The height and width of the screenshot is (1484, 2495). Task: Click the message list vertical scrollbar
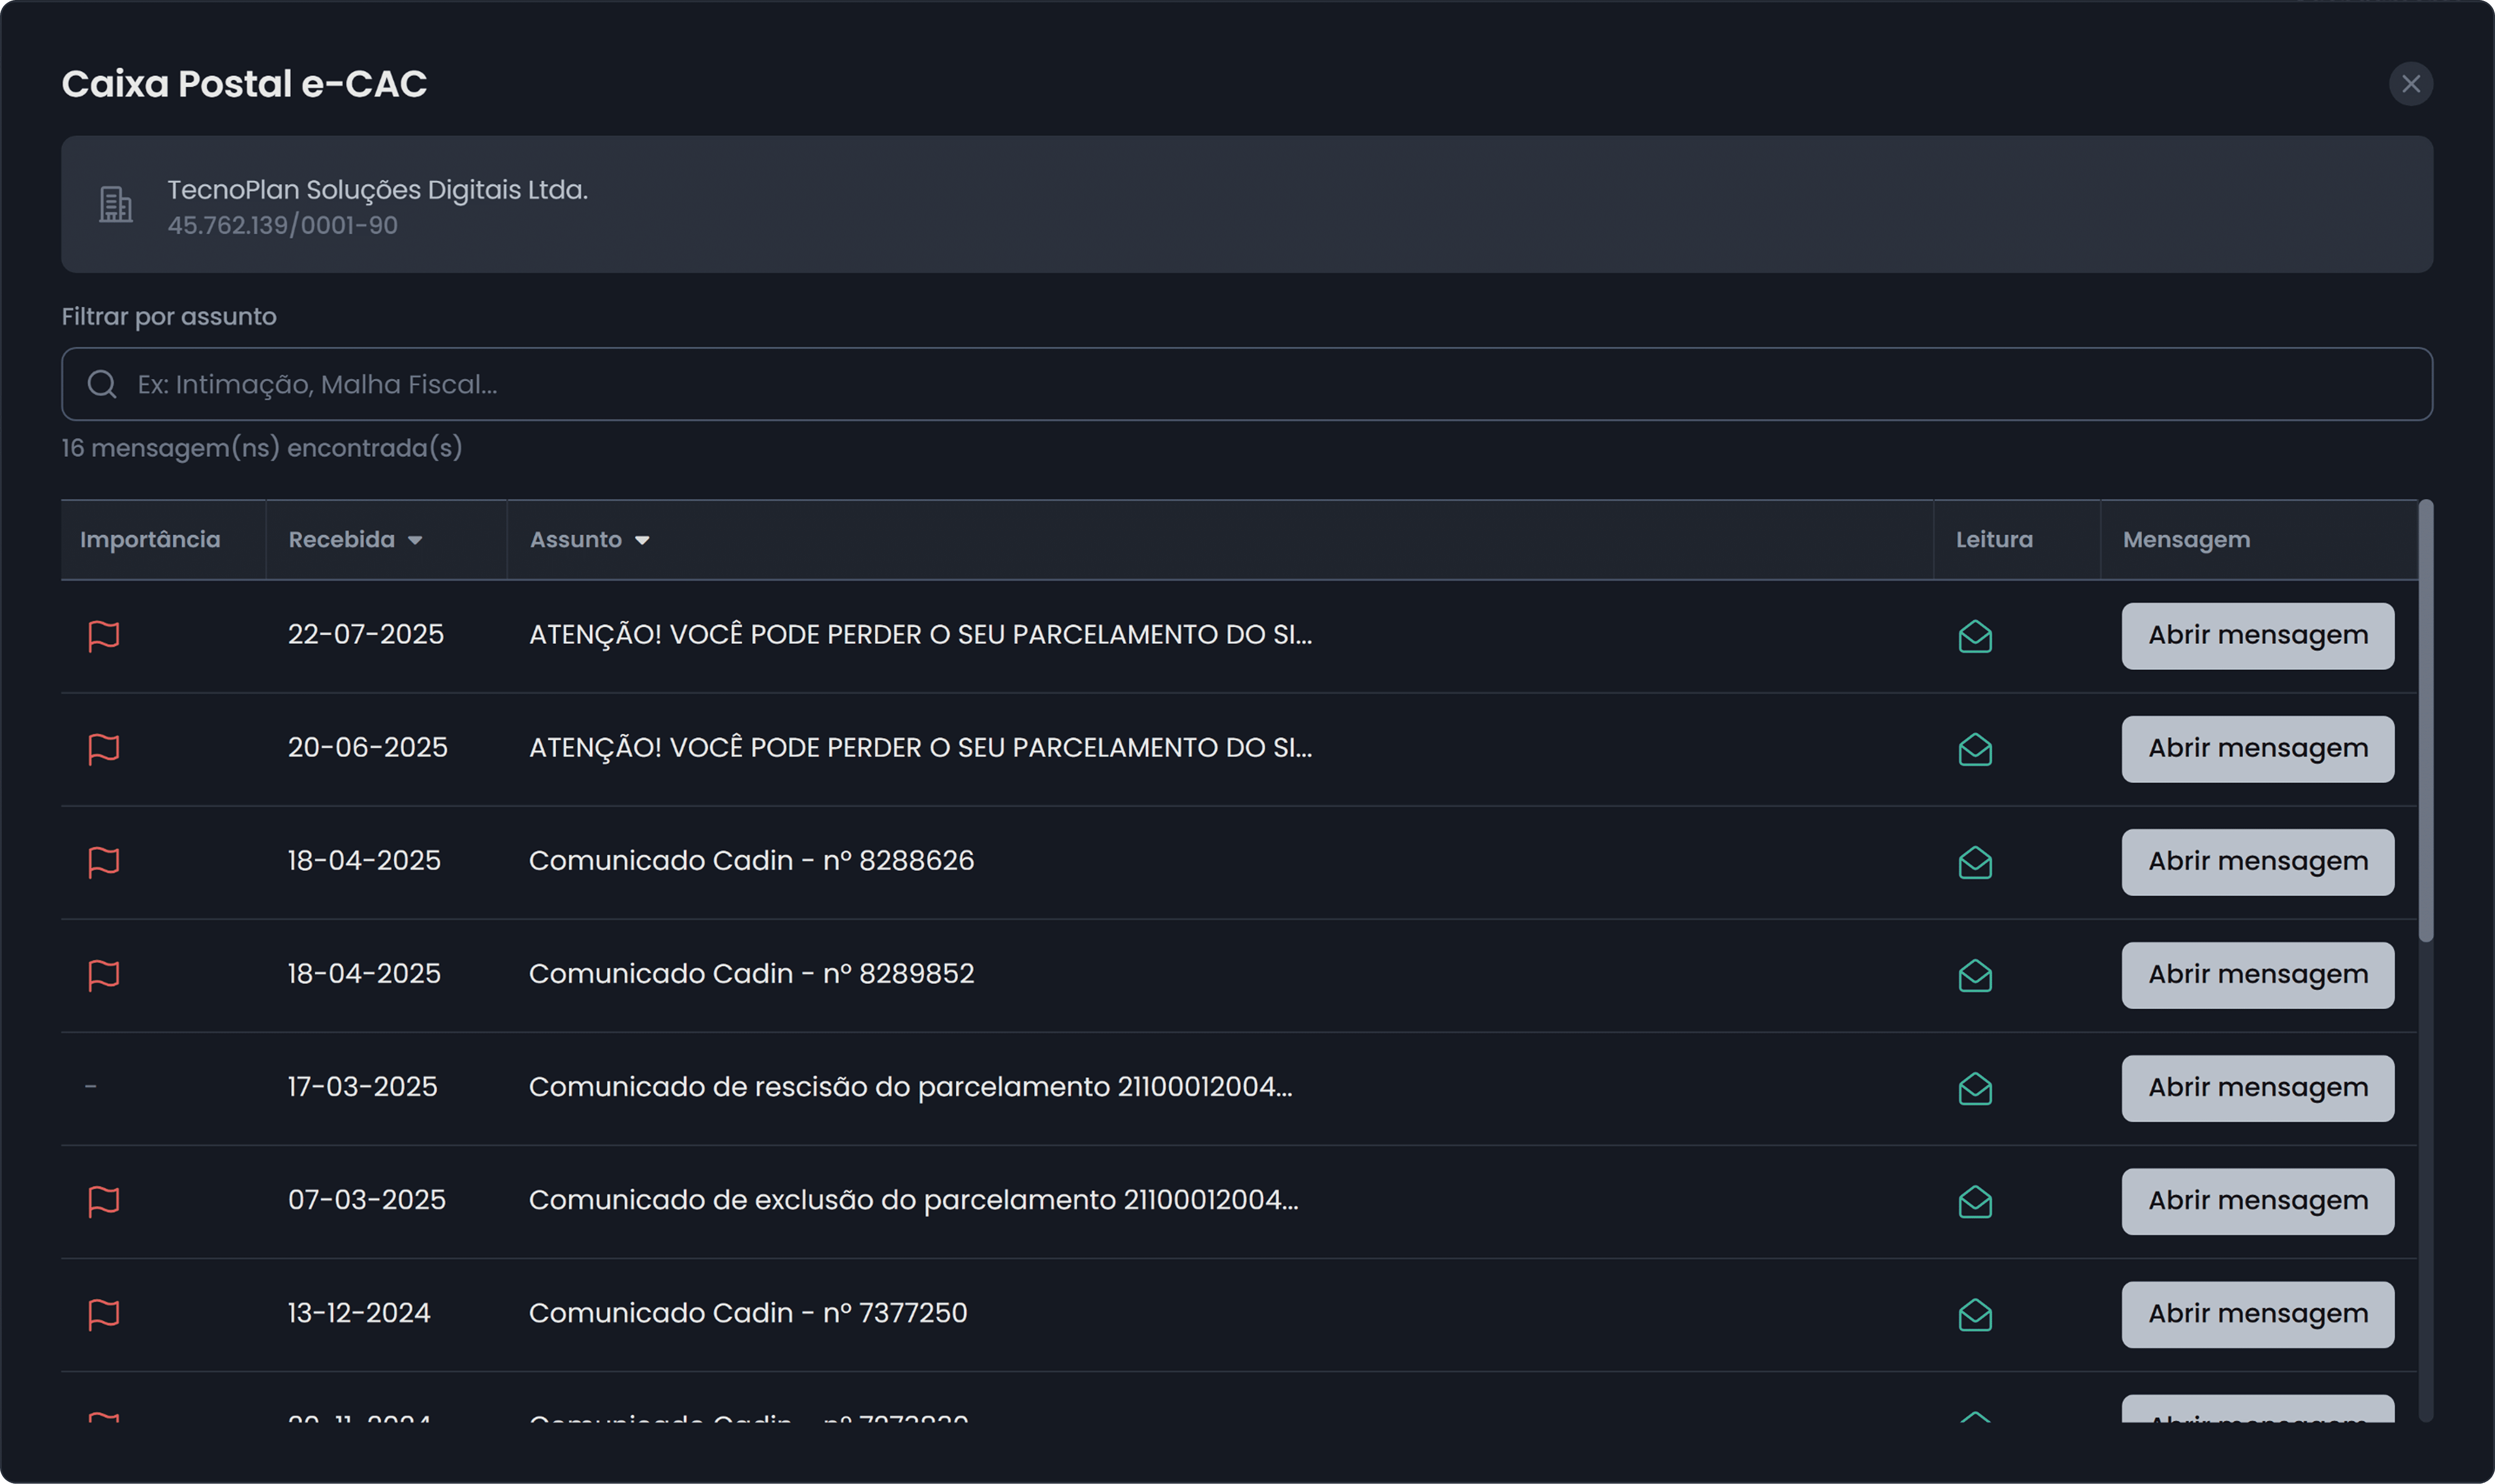(x=2425, y=720)
